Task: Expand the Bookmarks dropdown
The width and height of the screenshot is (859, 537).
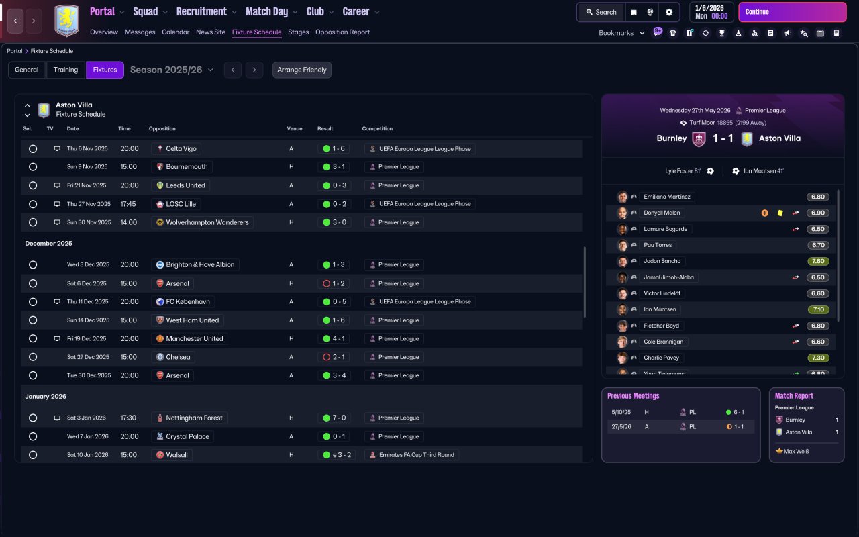Action: pos(622,33)
